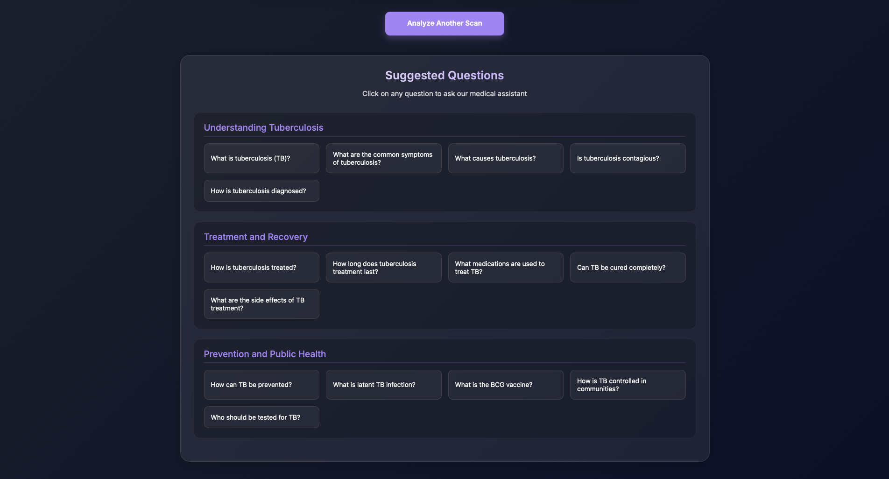Viewport: 889px width, 479px height.
Task: Click the Analyze Another Scan button
Action: [444, 23]
